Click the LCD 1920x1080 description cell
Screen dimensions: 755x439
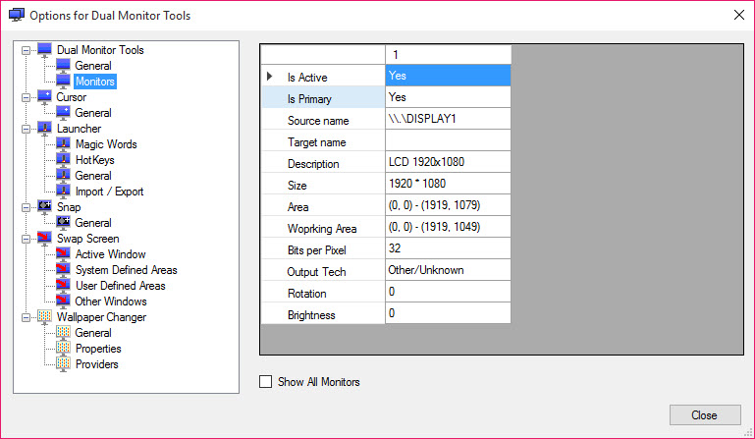click(448, 162)
